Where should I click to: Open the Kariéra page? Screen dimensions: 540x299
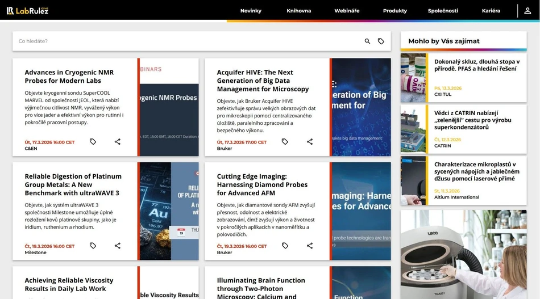pos(491,11)
